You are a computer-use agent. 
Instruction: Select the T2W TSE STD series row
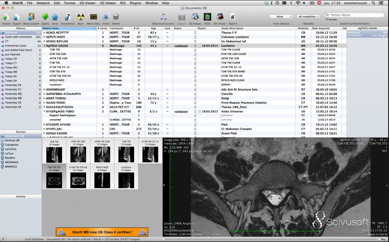coord(194,71)
